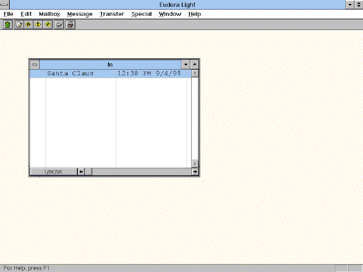Image resolution: width=363 pixels, height=272 pixels.
Task: Click the status bar Help message text
Action: tap(27, 268)
